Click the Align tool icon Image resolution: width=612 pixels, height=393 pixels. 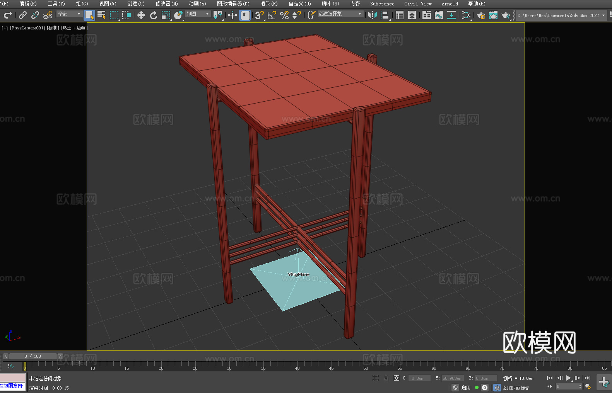point(385,15)
